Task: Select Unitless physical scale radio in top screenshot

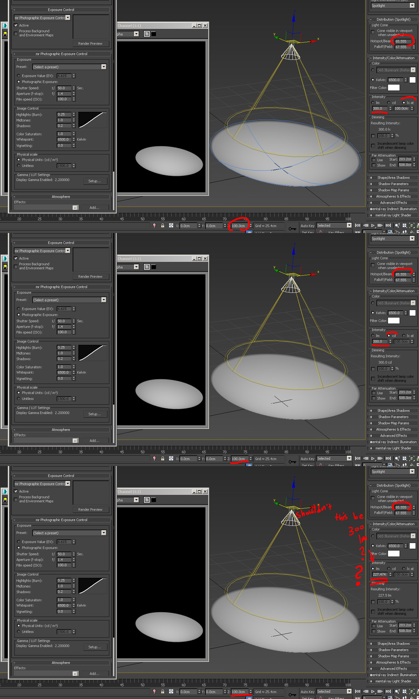Action: click(18, 166)
